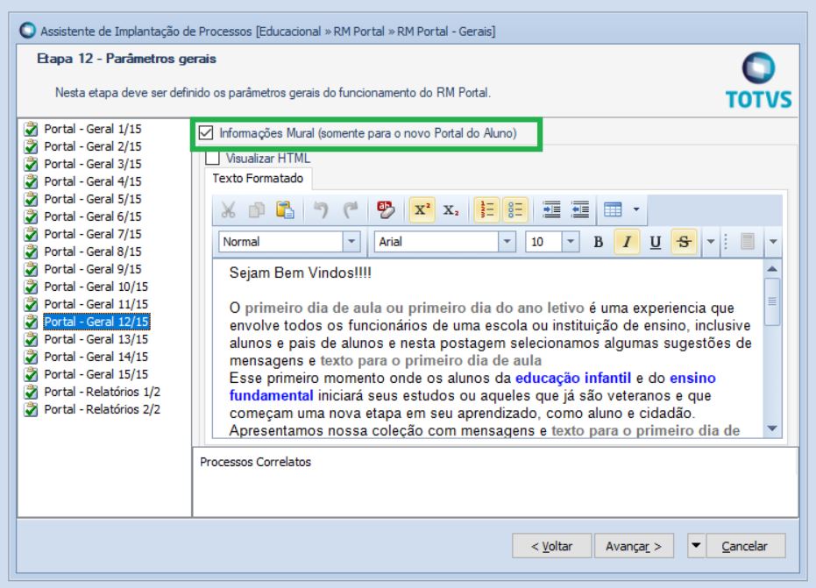The width and height of the screenshot is (816, 588).
Task: Select Portal - Geral 2/15 step
Action: (x=93, y=146)
